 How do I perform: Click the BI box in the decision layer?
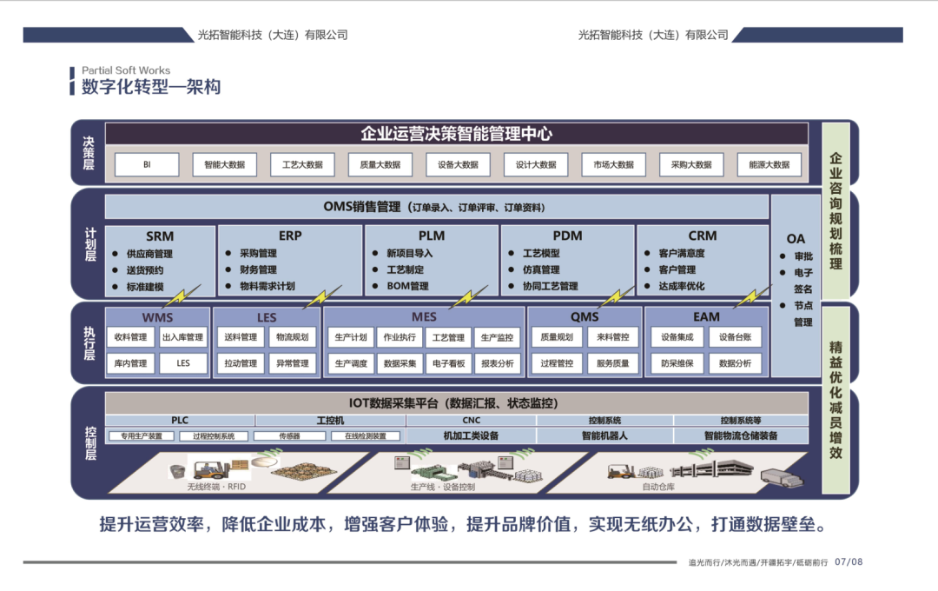(x=147, y=164)
